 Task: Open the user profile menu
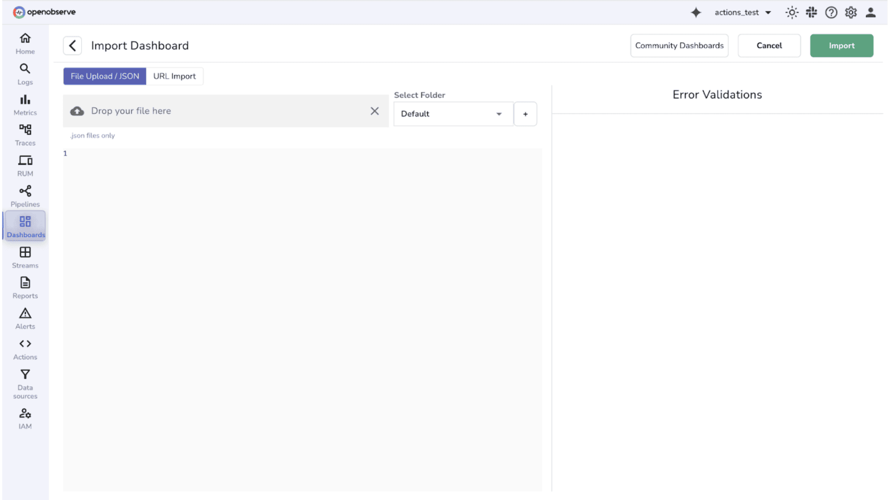tap(870, 12)
